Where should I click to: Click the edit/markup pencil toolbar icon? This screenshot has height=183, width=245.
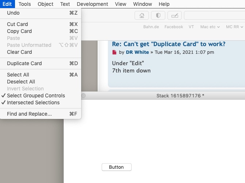[174, 16]
